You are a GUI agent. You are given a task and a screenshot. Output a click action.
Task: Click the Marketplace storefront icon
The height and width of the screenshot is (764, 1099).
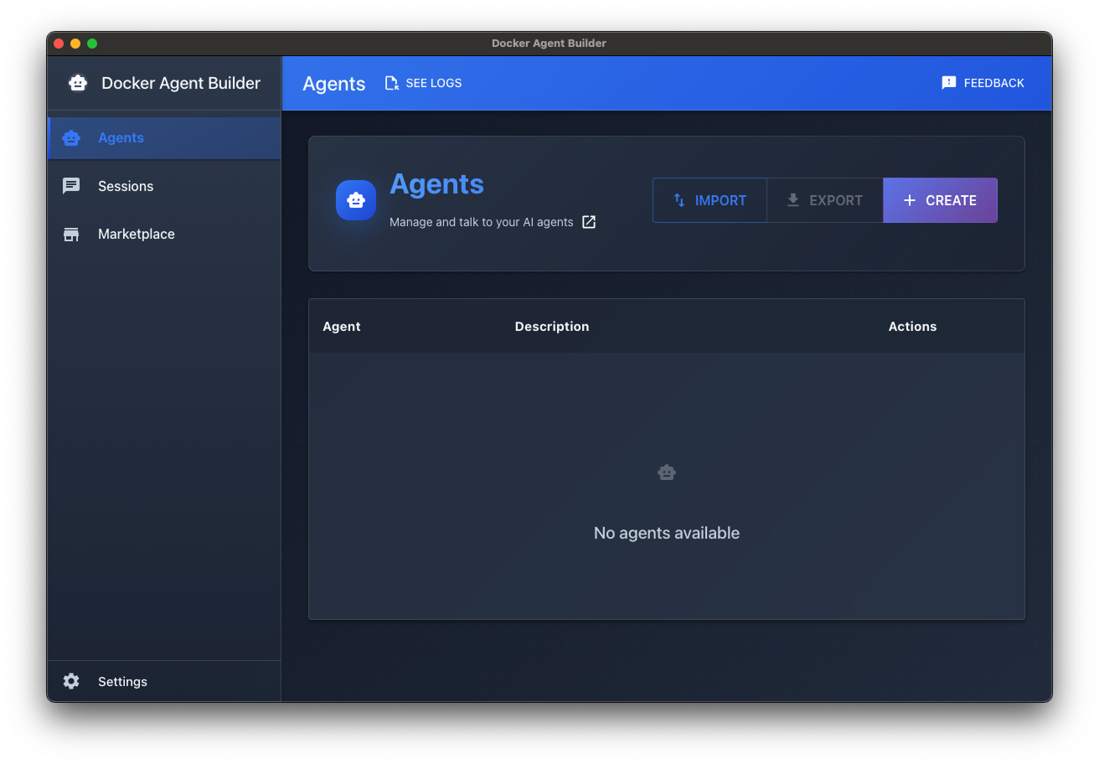click(x=71, y=234)
